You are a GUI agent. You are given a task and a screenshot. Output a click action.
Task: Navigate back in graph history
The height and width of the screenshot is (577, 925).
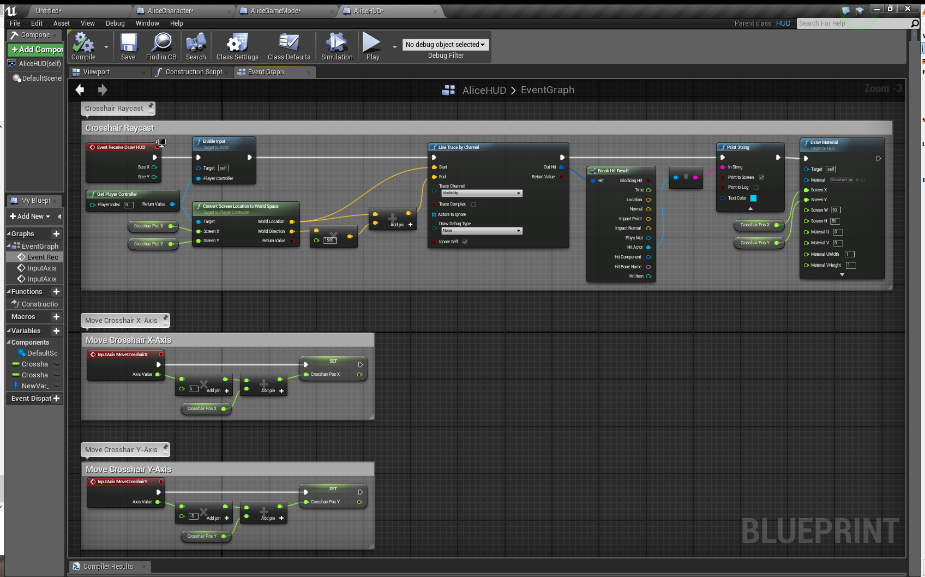(80, 89)
